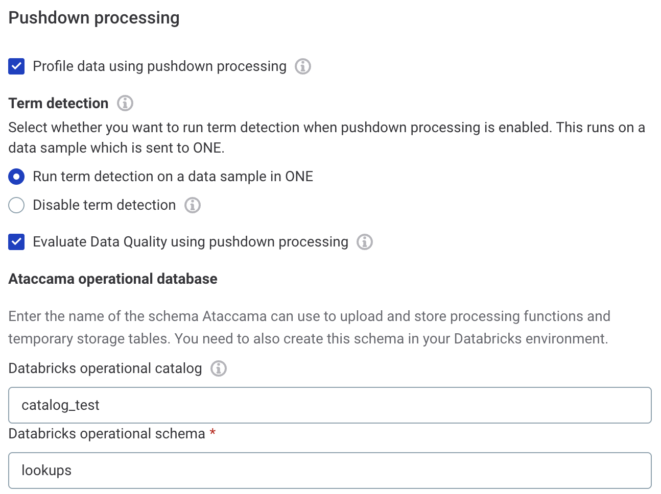
Task: Click the "Evaluate Data Quality" checkbox label text
Action: point(190,242)
